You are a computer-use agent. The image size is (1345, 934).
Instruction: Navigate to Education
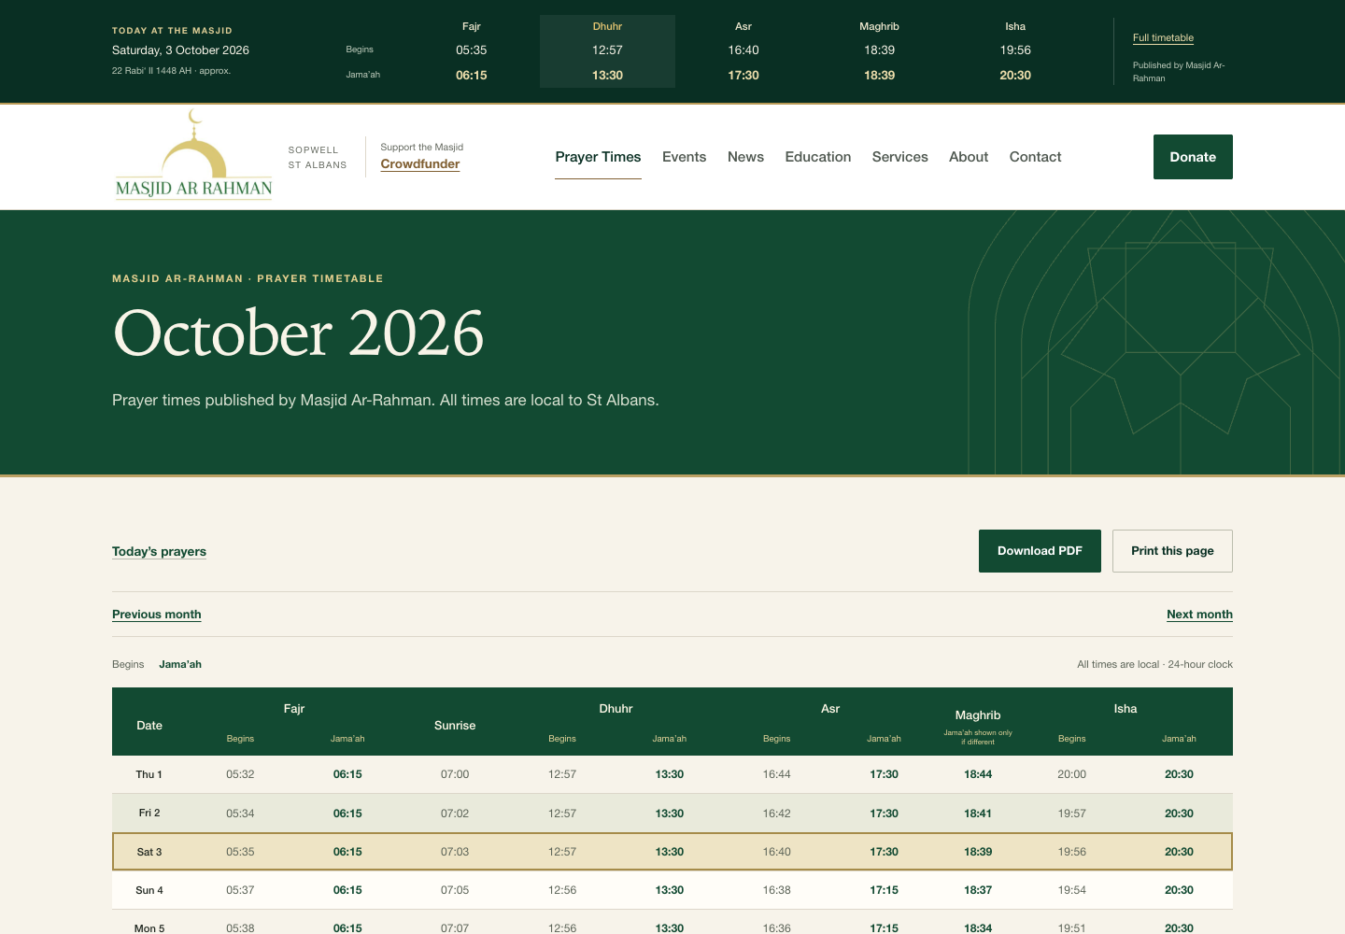click(818, 157)
